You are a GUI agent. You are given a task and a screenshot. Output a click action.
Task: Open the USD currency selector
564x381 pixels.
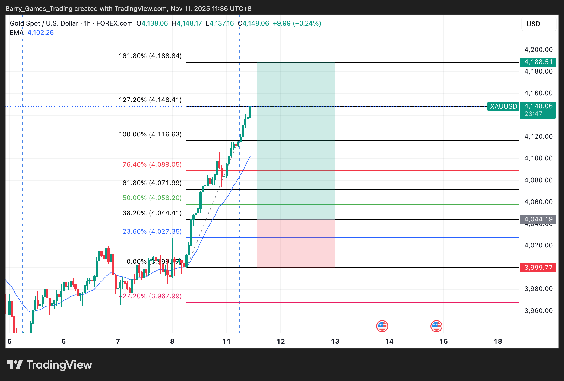(538, 24)
